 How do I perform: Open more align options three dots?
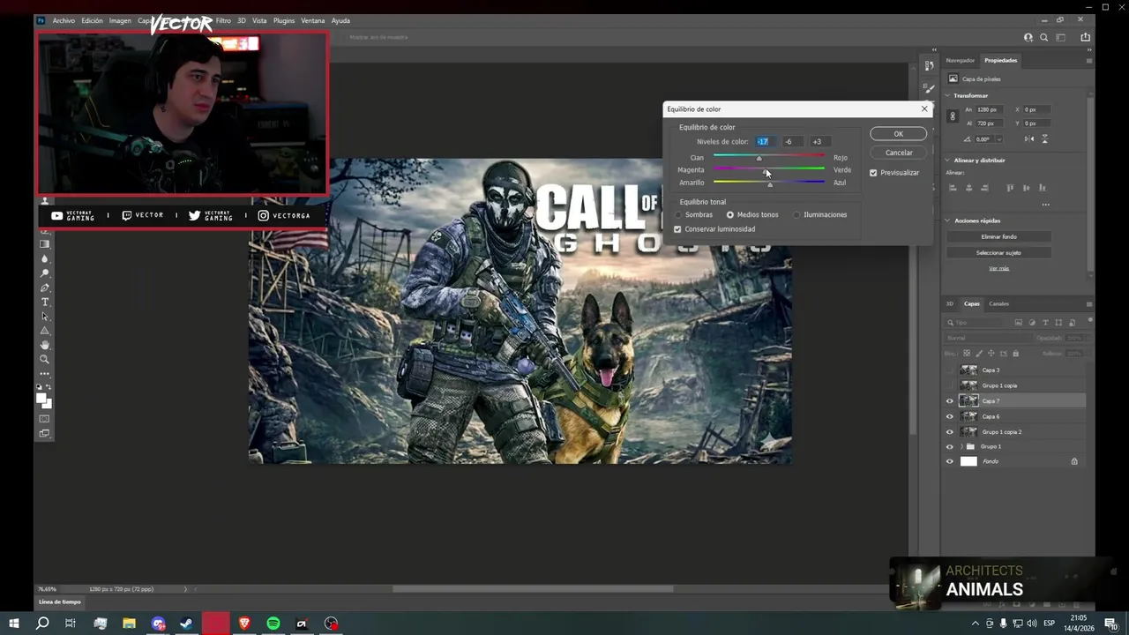1046,205
